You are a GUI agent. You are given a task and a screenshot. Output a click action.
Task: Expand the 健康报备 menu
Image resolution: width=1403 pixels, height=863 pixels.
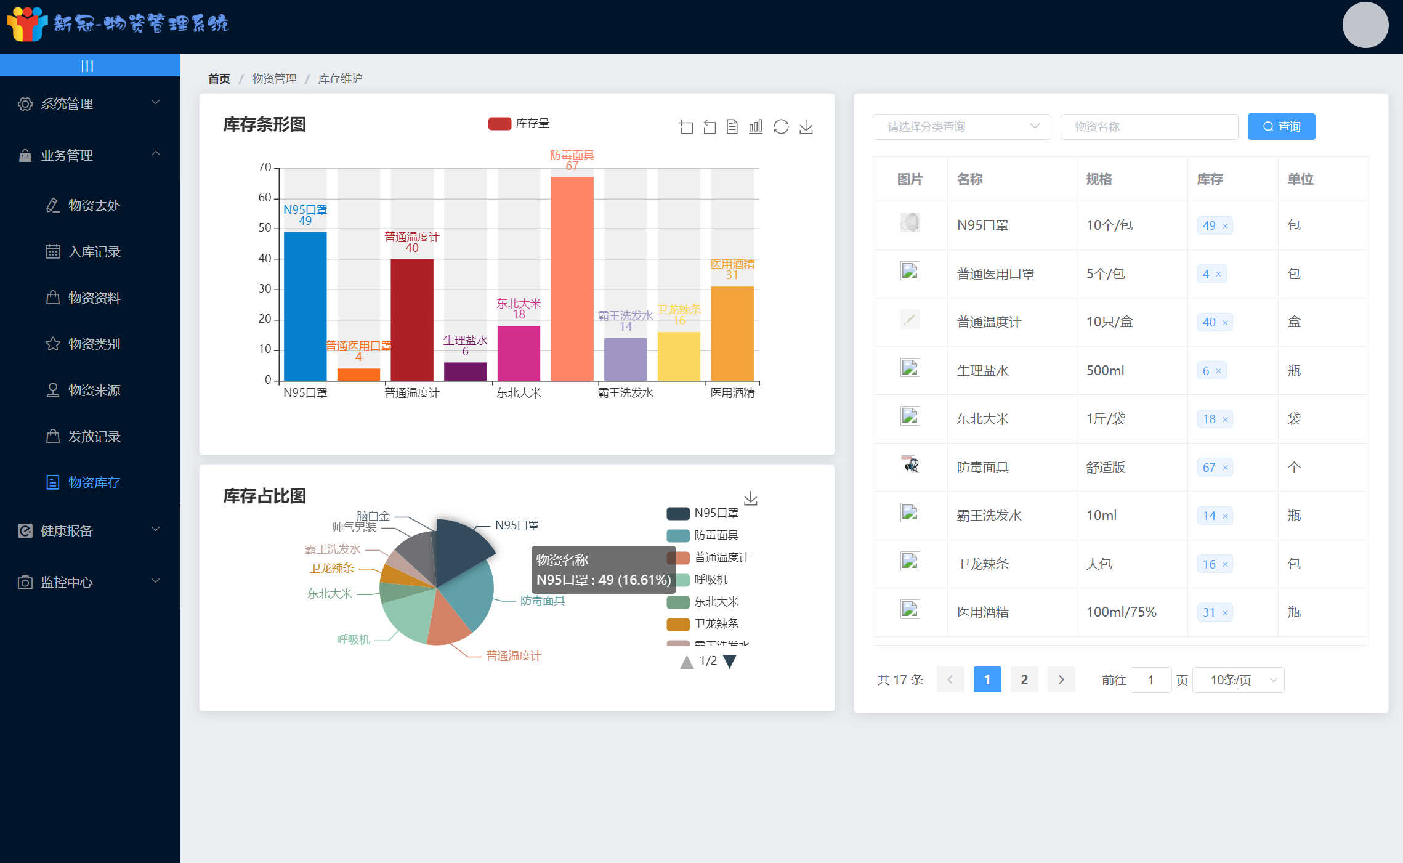(x=90, y=530)
